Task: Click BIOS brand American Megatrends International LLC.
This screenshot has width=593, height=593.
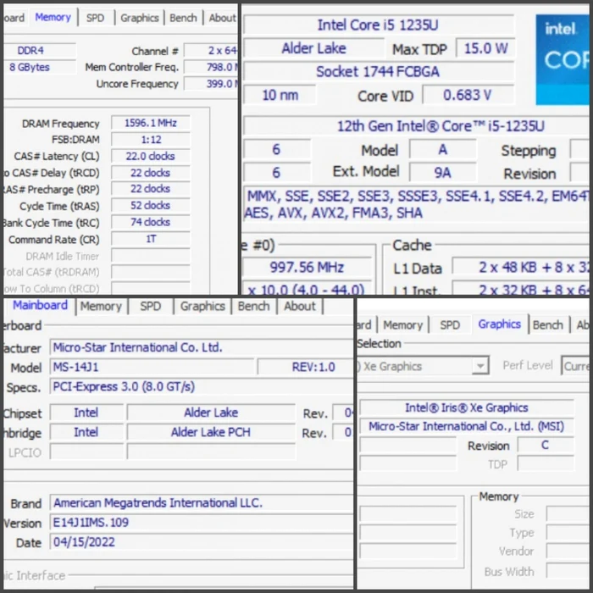Action: coord(201,503)
